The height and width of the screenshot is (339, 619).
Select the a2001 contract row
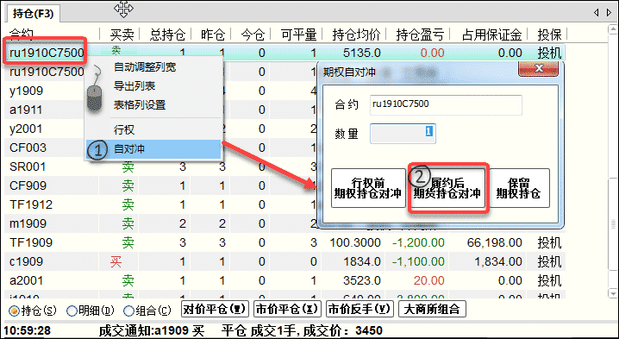(284, 280)
